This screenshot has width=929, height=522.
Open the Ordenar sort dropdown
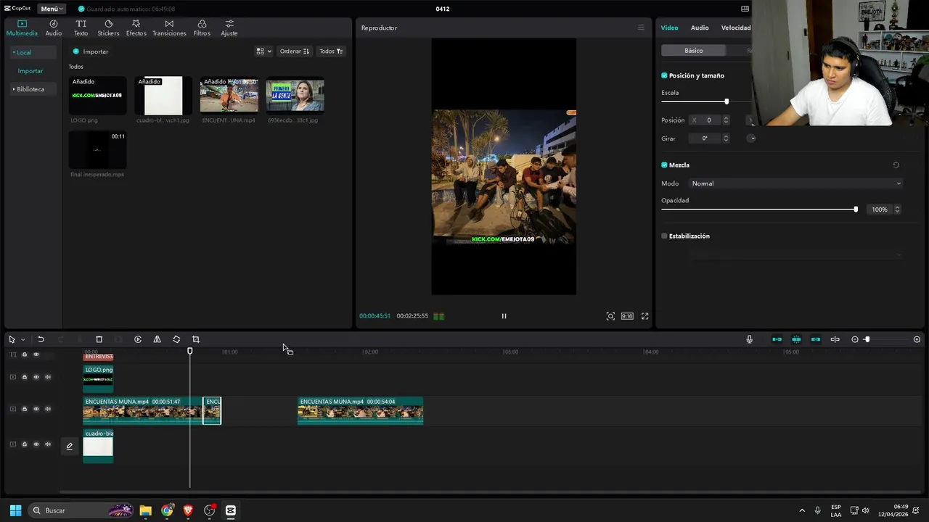click(295, 51)
